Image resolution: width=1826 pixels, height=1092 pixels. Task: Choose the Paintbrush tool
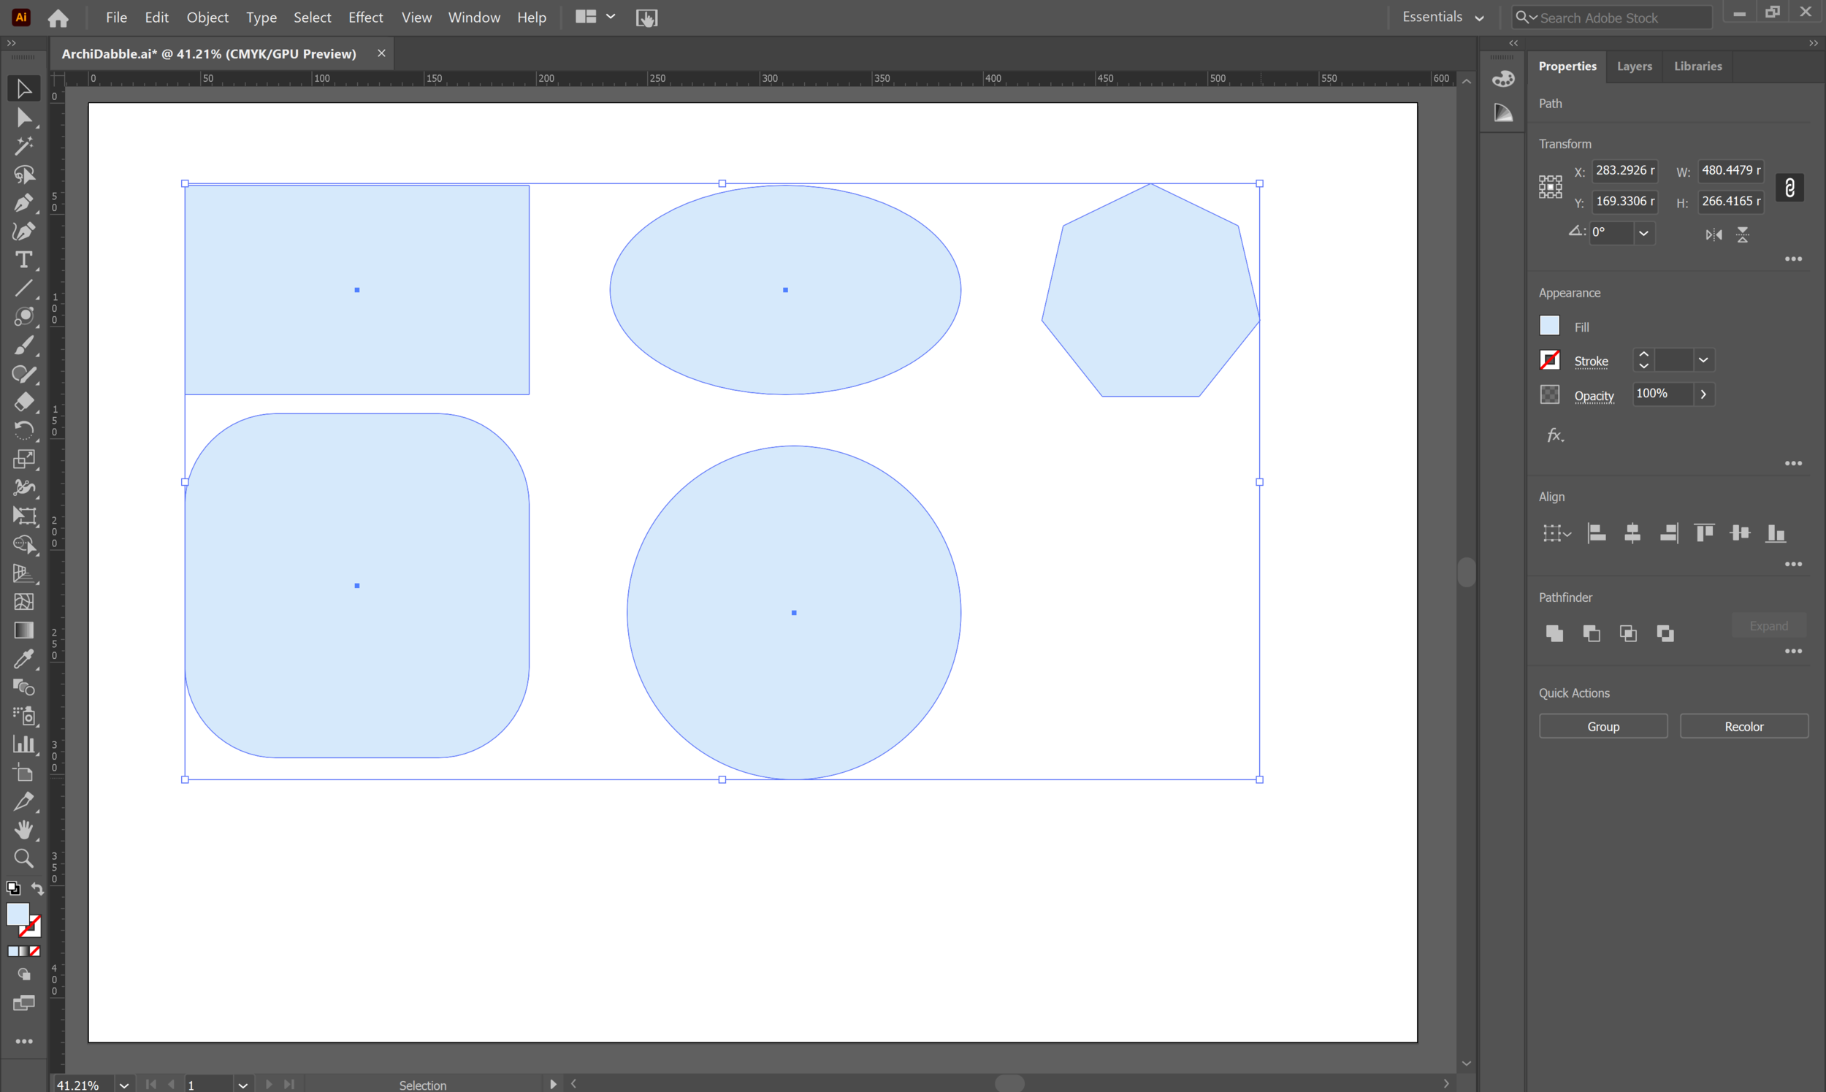coord(23,345)
